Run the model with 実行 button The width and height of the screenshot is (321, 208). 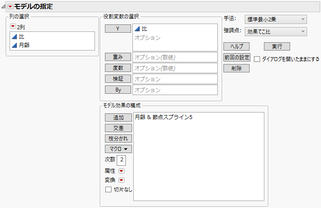pos(277,46)
